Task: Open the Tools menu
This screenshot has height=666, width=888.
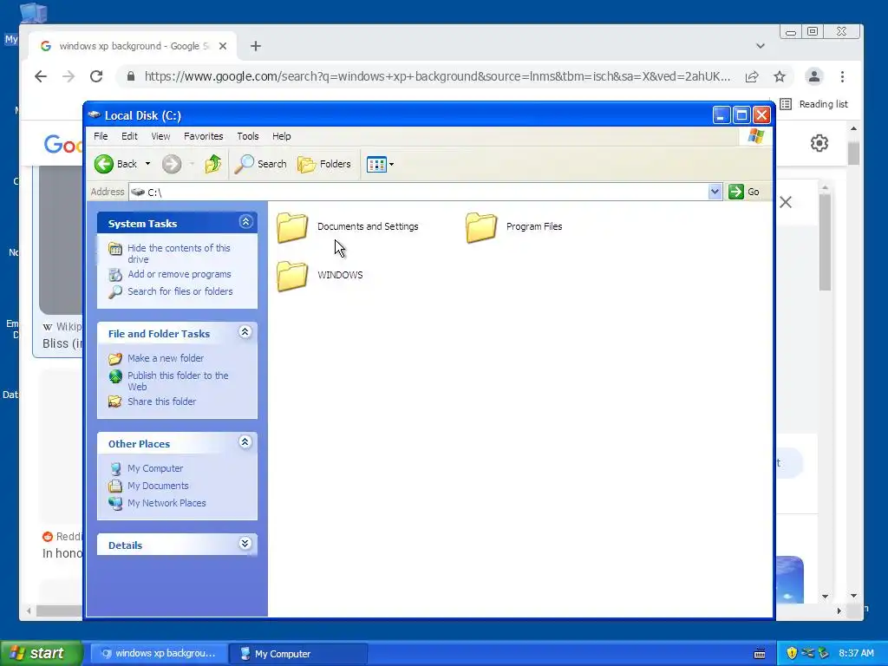Action: point(247,136)
